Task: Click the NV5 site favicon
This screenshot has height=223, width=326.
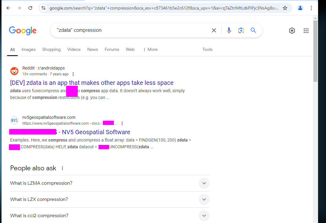Action: (x=14, y=120)
